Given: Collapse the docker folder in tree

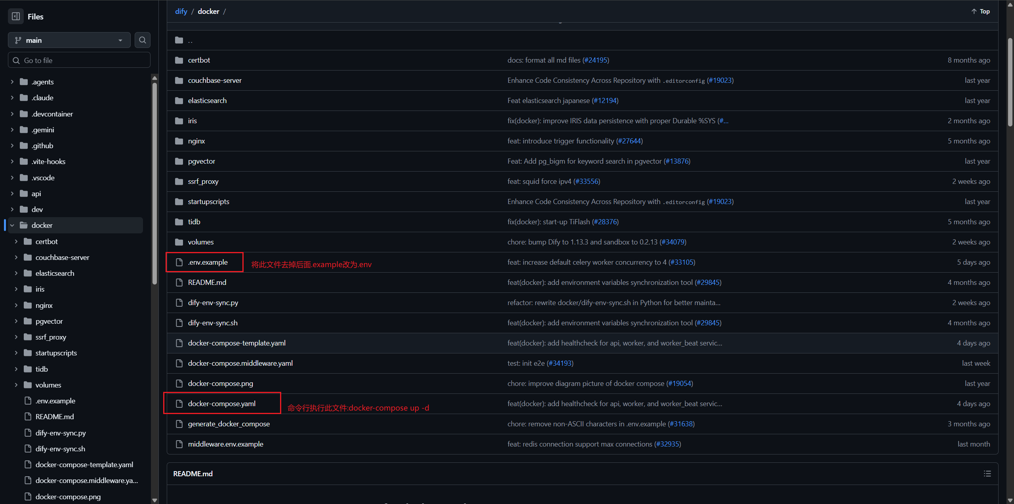Looking at the screenshot, I should click(x=12, y=225).
